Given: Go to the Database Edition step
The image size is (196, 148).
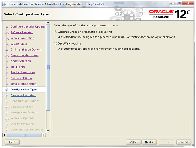Looking at the screenshot, I should (x=21, y=78).
